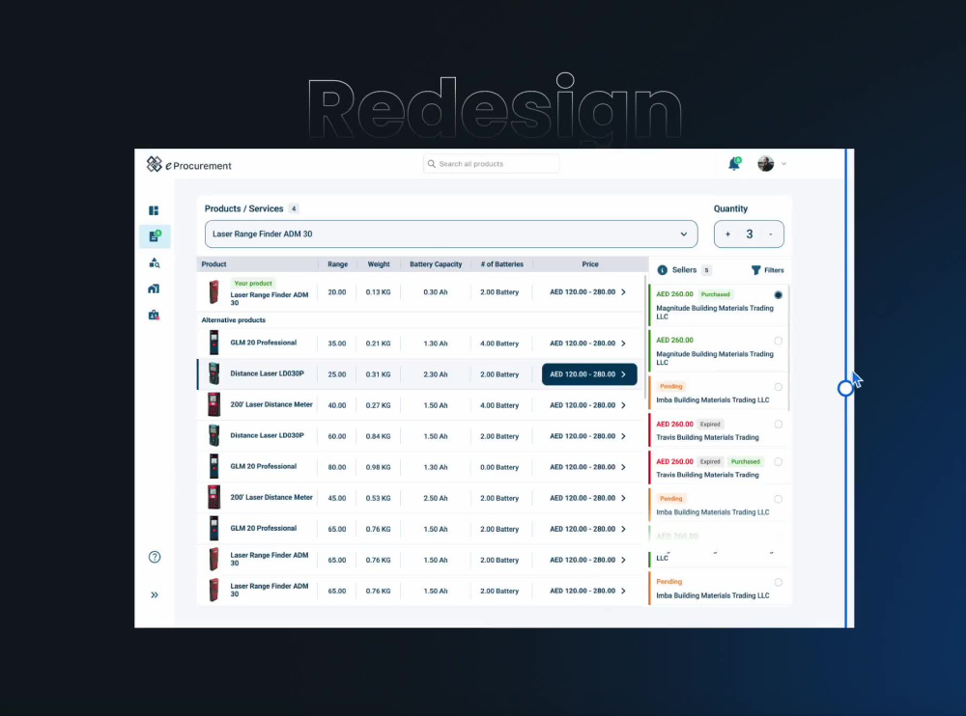Open the user avatar profile
Screen dimensions: 966x716
pyautogui.click(x=765, y=164)
